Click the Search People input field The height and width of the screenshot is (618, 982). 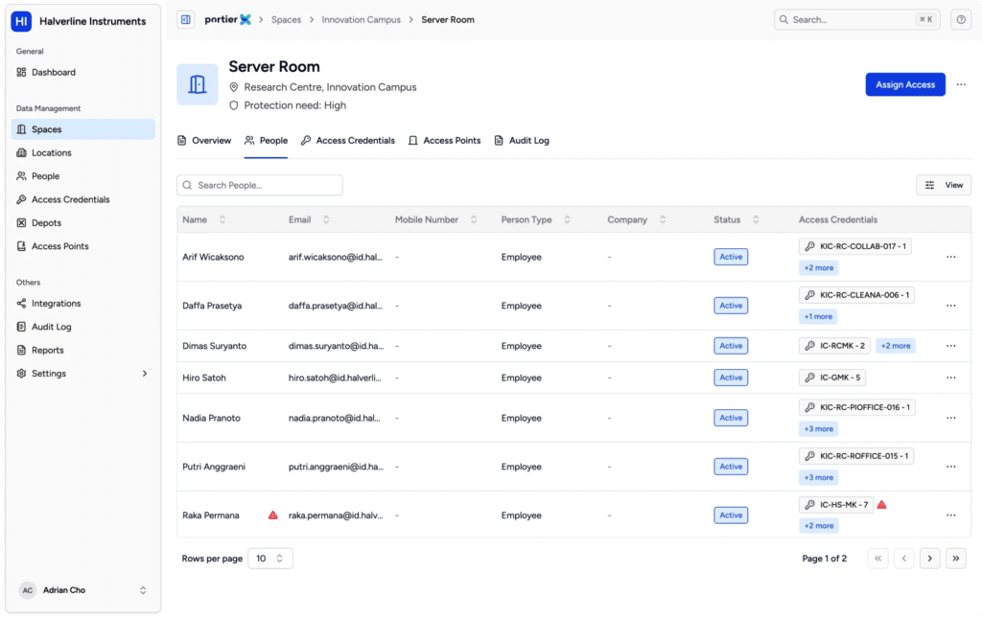(259, 185)
